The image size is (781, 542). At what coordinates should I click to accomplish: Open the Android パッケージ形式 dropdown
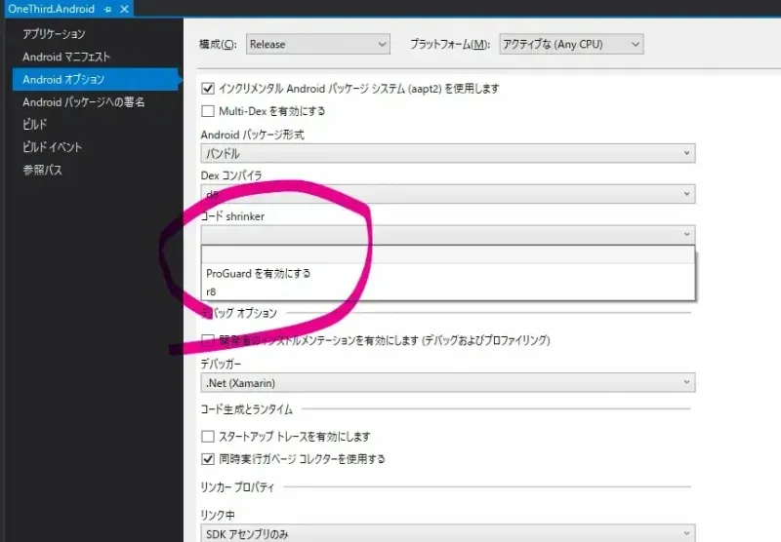pyautogui.click(x=447, y=154)
